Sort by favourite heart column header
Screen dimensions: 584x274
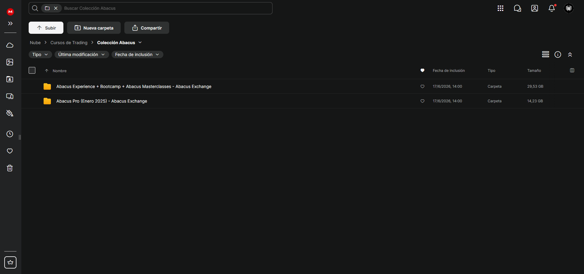click(422, 70)
